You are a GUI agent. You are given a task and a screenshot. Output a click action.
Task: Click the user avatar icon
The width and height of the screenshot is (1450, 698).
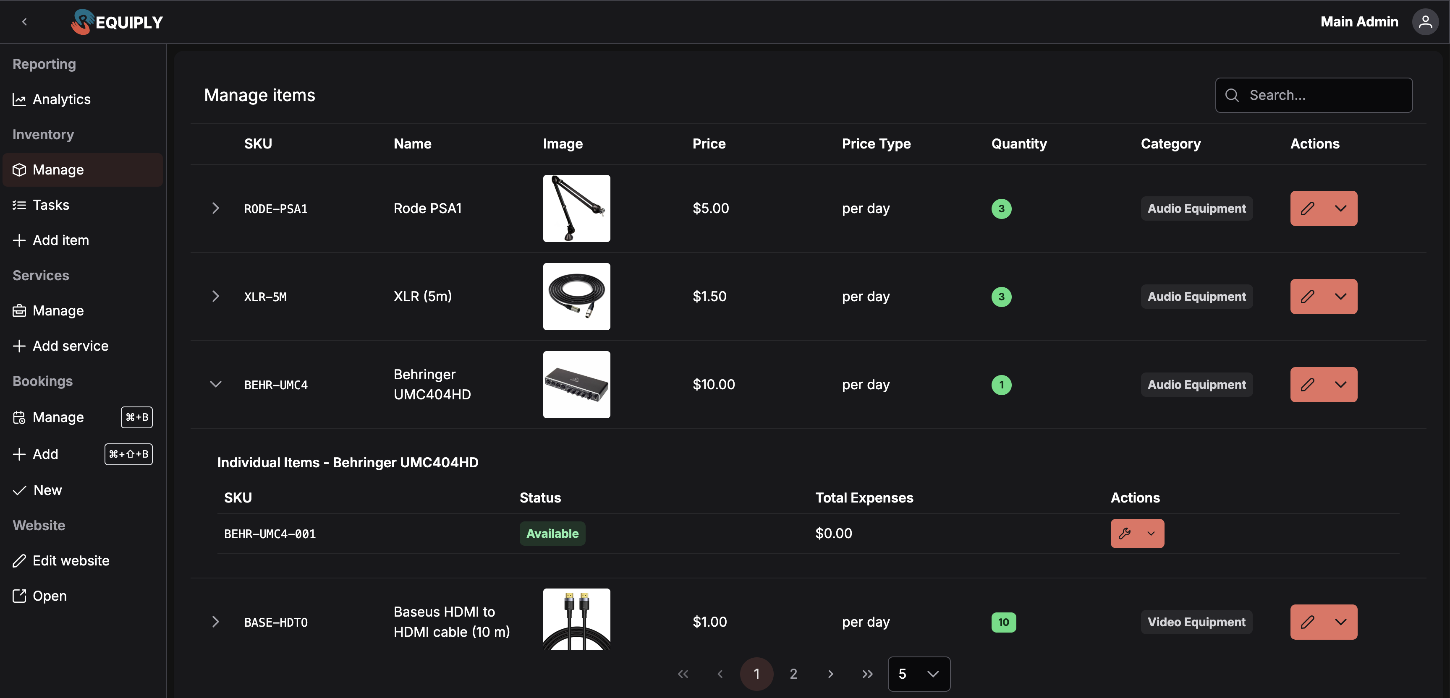click(1425, 22)
